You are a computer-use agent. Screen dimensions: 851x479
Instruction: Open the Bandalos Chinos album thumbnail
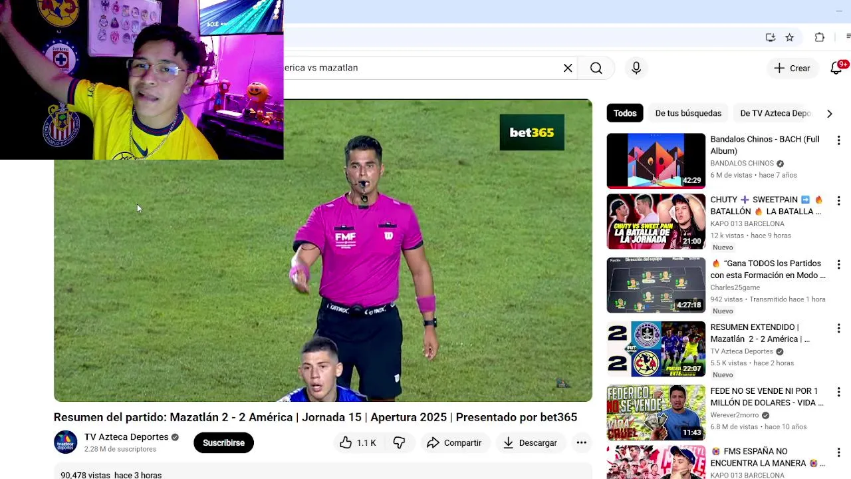[x=656, y=160]
